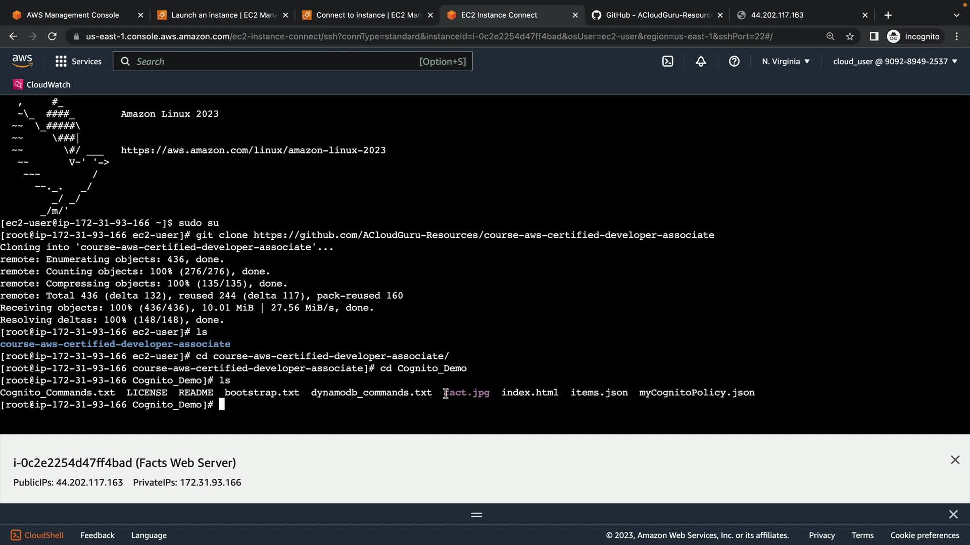
Task: Open CloudShell icon in top navigation bar
Action: [x=667, y=62]
